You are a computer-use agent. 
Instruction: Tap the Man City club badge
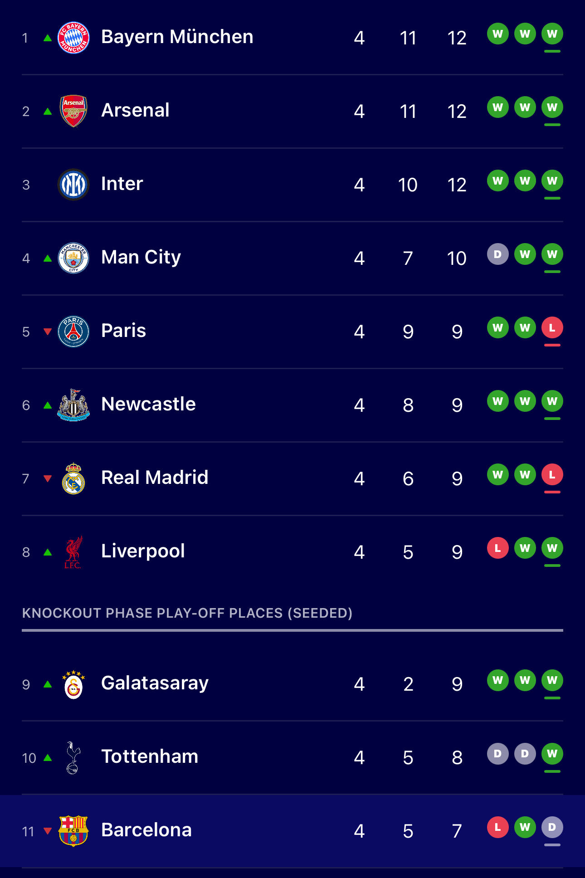[x=73, y=258]
